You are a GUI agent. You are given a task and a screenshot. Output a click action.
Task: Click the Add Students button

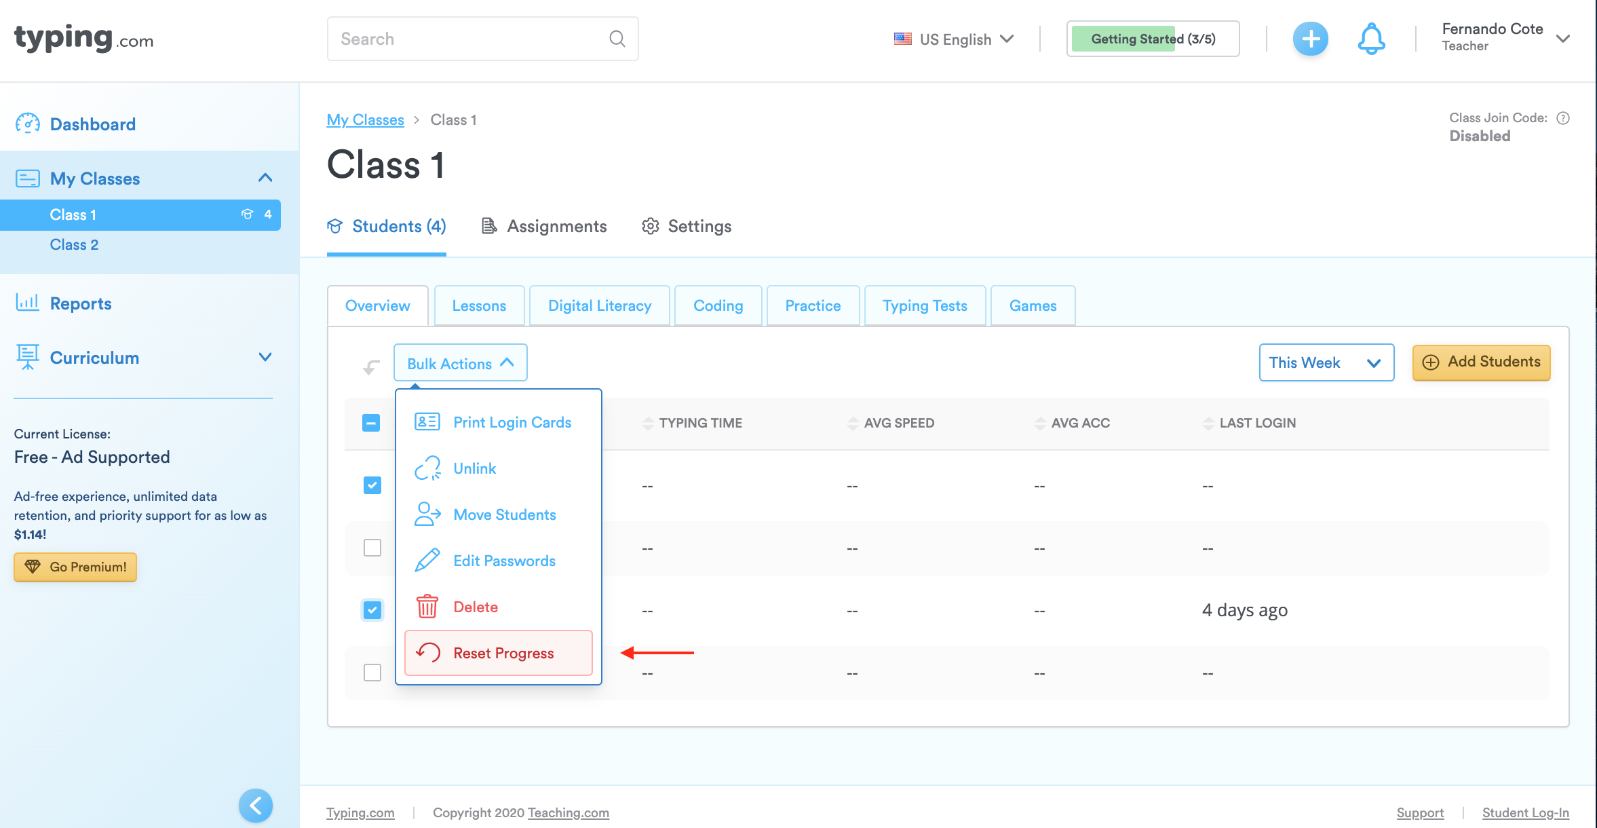(1482, 362)
